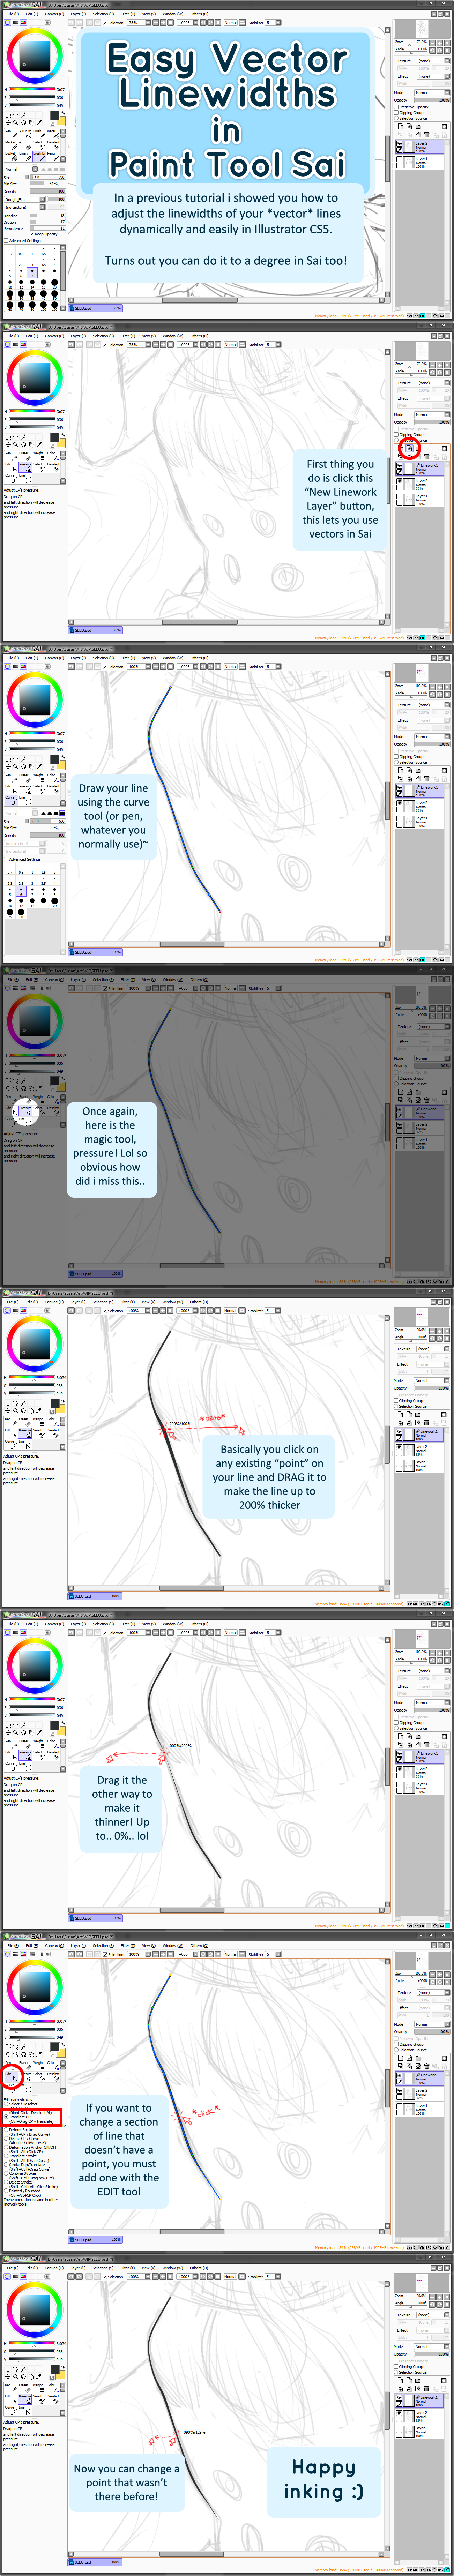The height and width of the screenshot is (2576, 454).
Task: Toggle Linework1 eye icon in 'Draw your line' screenshot
Action: tap(399, 788)
